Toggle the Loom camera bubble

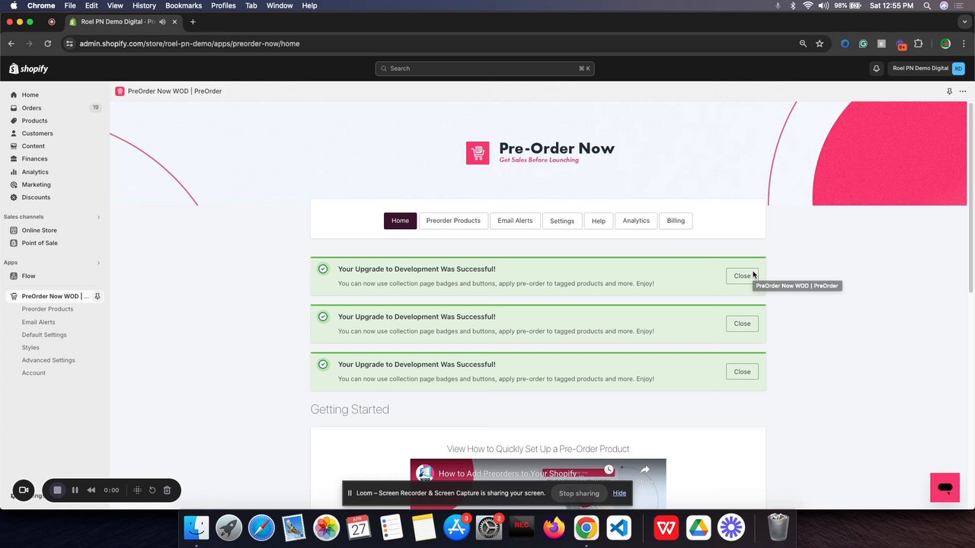[24, 490]
